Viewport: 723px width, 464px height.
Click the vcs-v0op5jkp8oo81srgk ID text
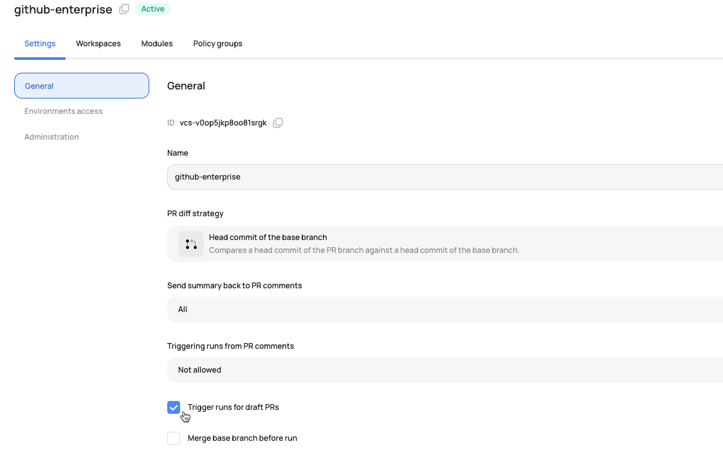coord(223,123)
